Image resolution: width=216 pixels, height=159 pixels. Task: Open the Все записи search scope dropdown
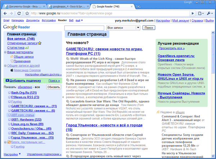pyautogui.click(x=123, y=28)
